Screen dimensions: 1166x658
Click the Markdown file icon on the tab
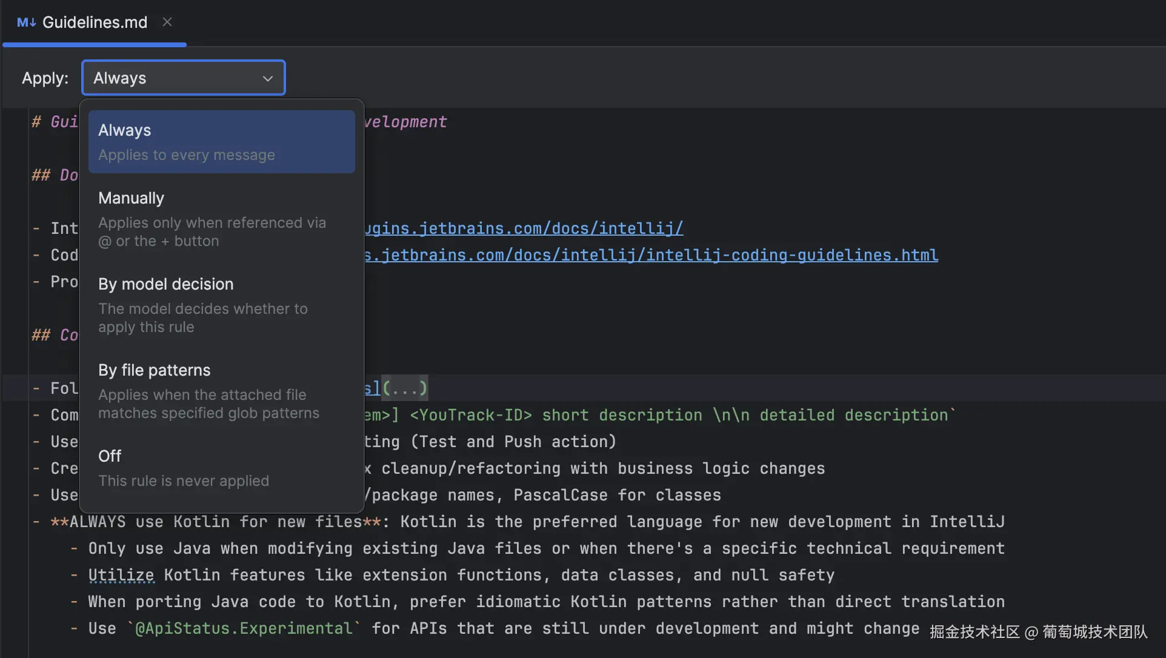pyautogui.click(x=25, y=22)
